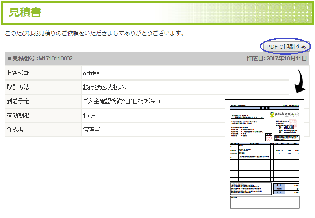
Task: Click the 見積書 page heading
Action: coord(25,12)
